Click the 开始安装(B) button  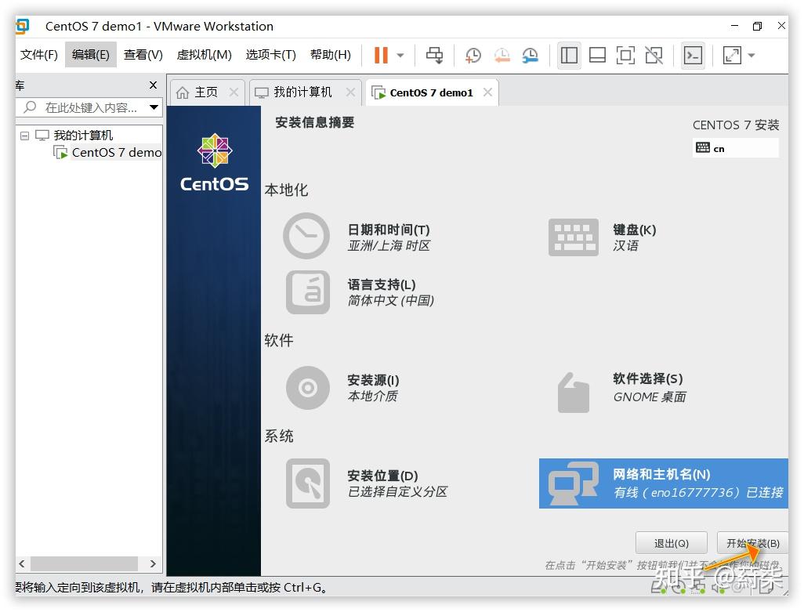coord(751,542)
